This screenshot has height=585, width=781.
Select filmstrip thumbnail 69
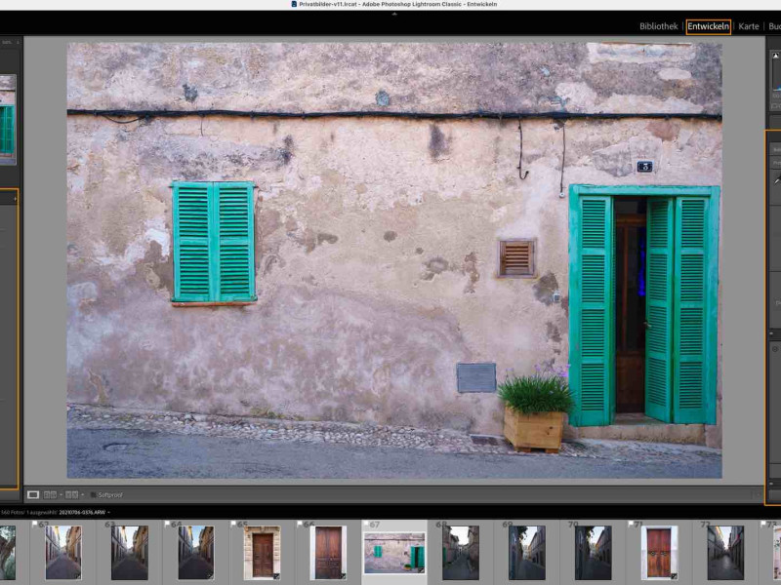527,553
